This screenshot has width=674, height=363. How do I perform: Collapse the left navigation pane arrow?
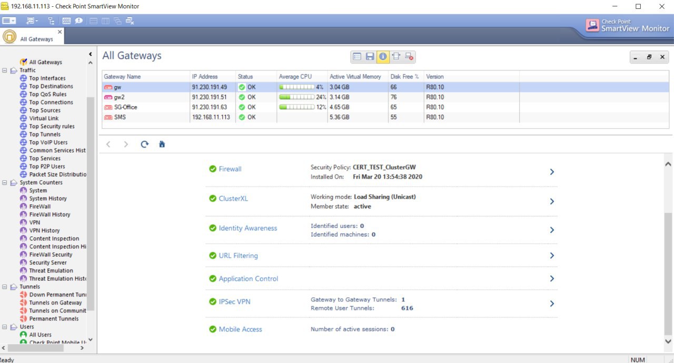tap(90, 54)
